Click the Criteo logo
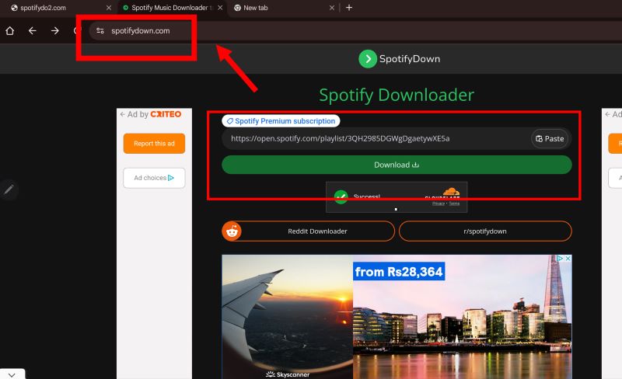Viewport: 622px width, 379px height. point(166,114)
